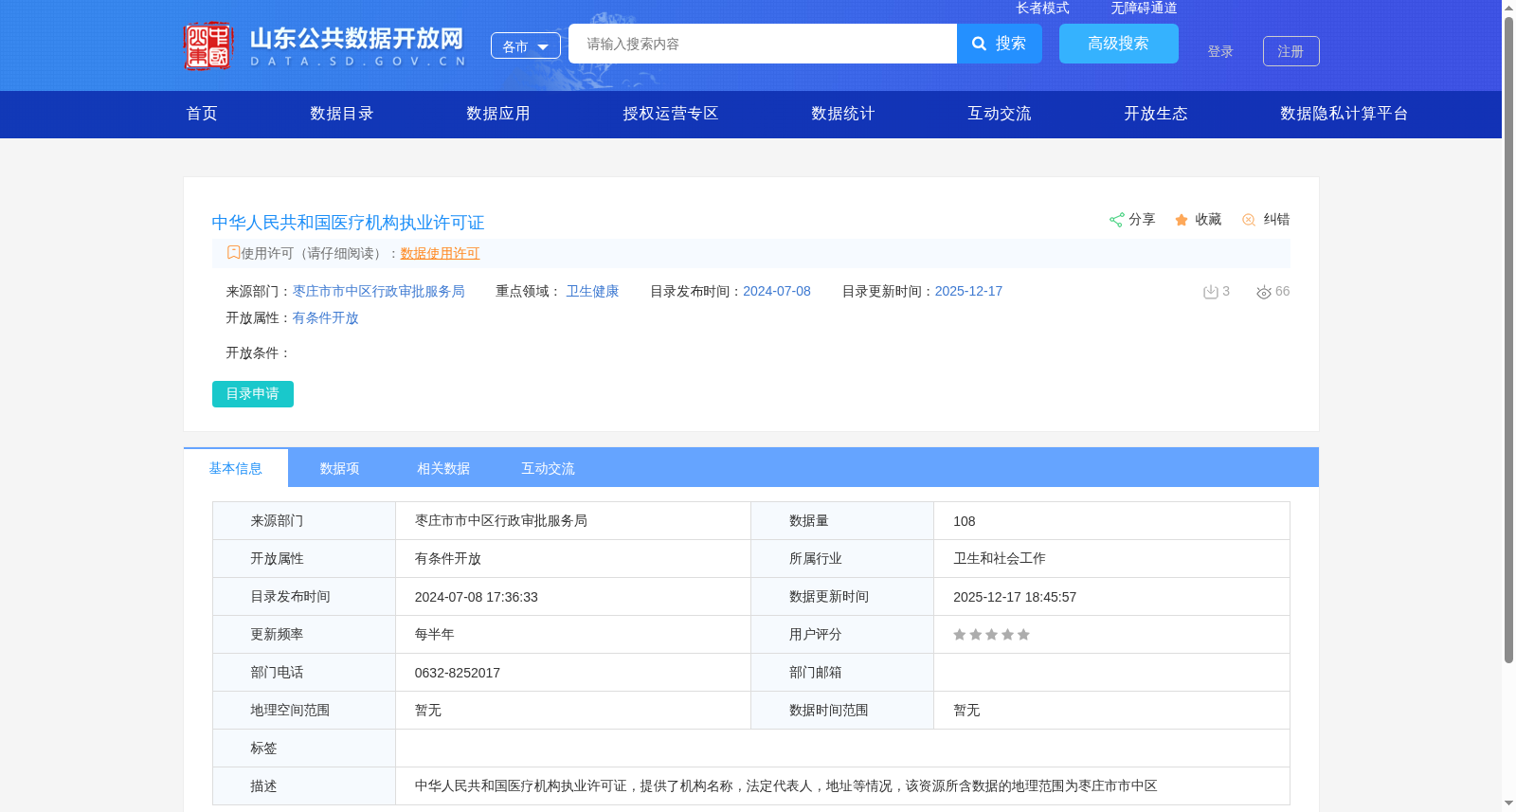Click the view count eye icon showing 66
The height and width of the screenshot is (812, 1516).
pos(1263,292)
